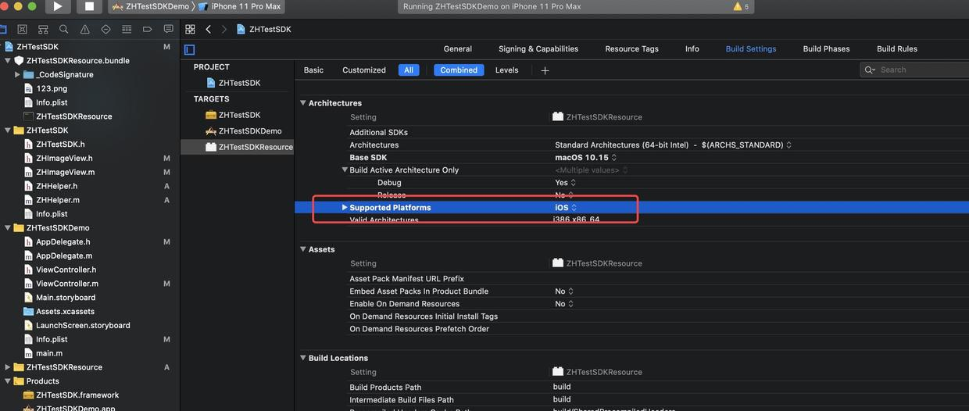Collapse the Architectures section
The image size is (969, 411).
tap(303, 103)
